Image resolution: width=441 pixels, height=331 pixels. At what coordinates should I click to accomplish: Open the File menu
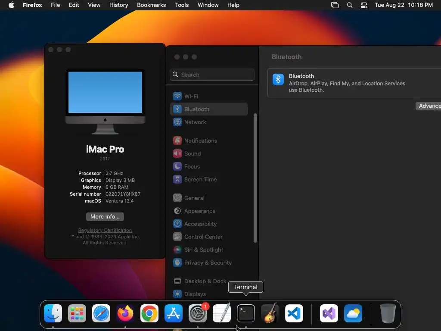click(56, 5)
